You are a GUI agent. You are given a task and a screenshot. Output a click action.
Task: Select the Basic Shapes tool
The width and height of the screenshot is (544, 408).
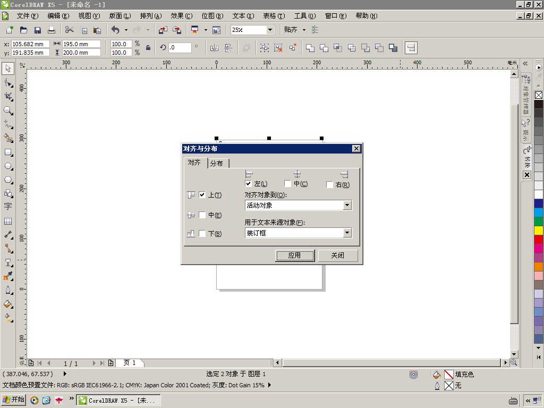[8, 193]
